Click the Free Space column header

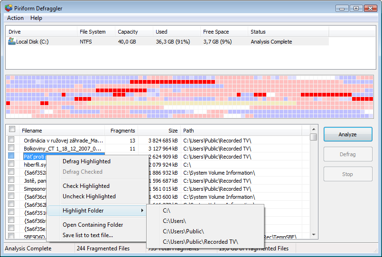224,32
